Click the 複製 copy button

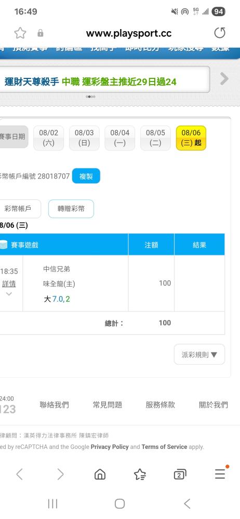point(86,176)
